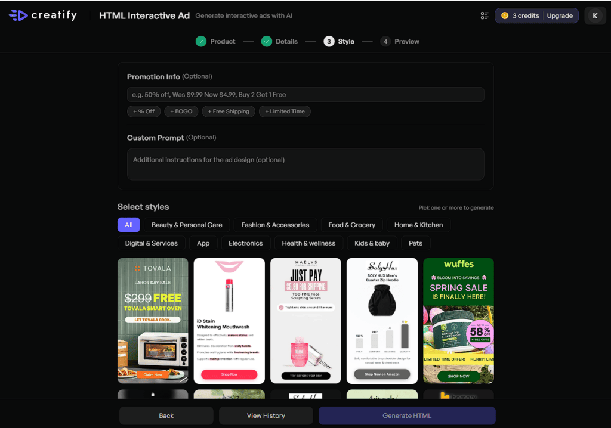Click the Select styles heading
The height and width of the screenshot is (428, 611).
coord(143,207)
